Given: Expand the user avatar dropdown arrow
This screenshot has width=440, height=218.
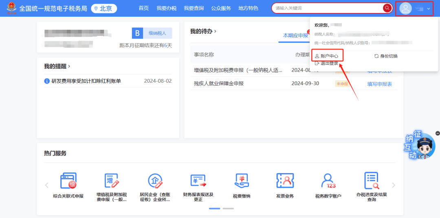Looking at the screenshot, I should [x=429, y=9].
